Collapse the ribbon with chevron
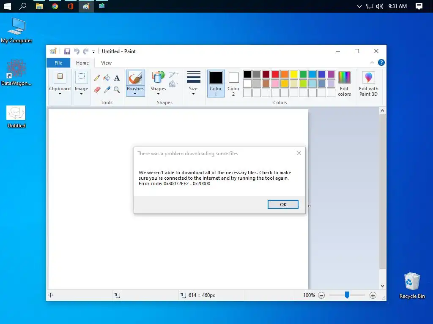Screen dimensions: 433x324 372,62
